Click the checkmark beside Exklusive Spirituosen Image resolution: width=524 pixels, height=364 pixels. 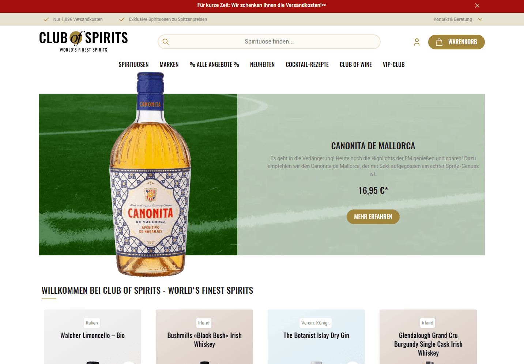122,19
